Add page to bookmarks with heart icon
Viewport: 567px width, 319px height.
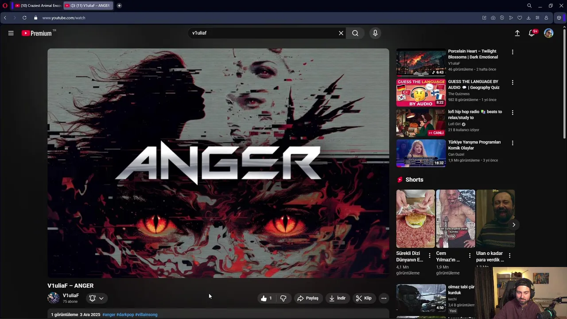520,18
